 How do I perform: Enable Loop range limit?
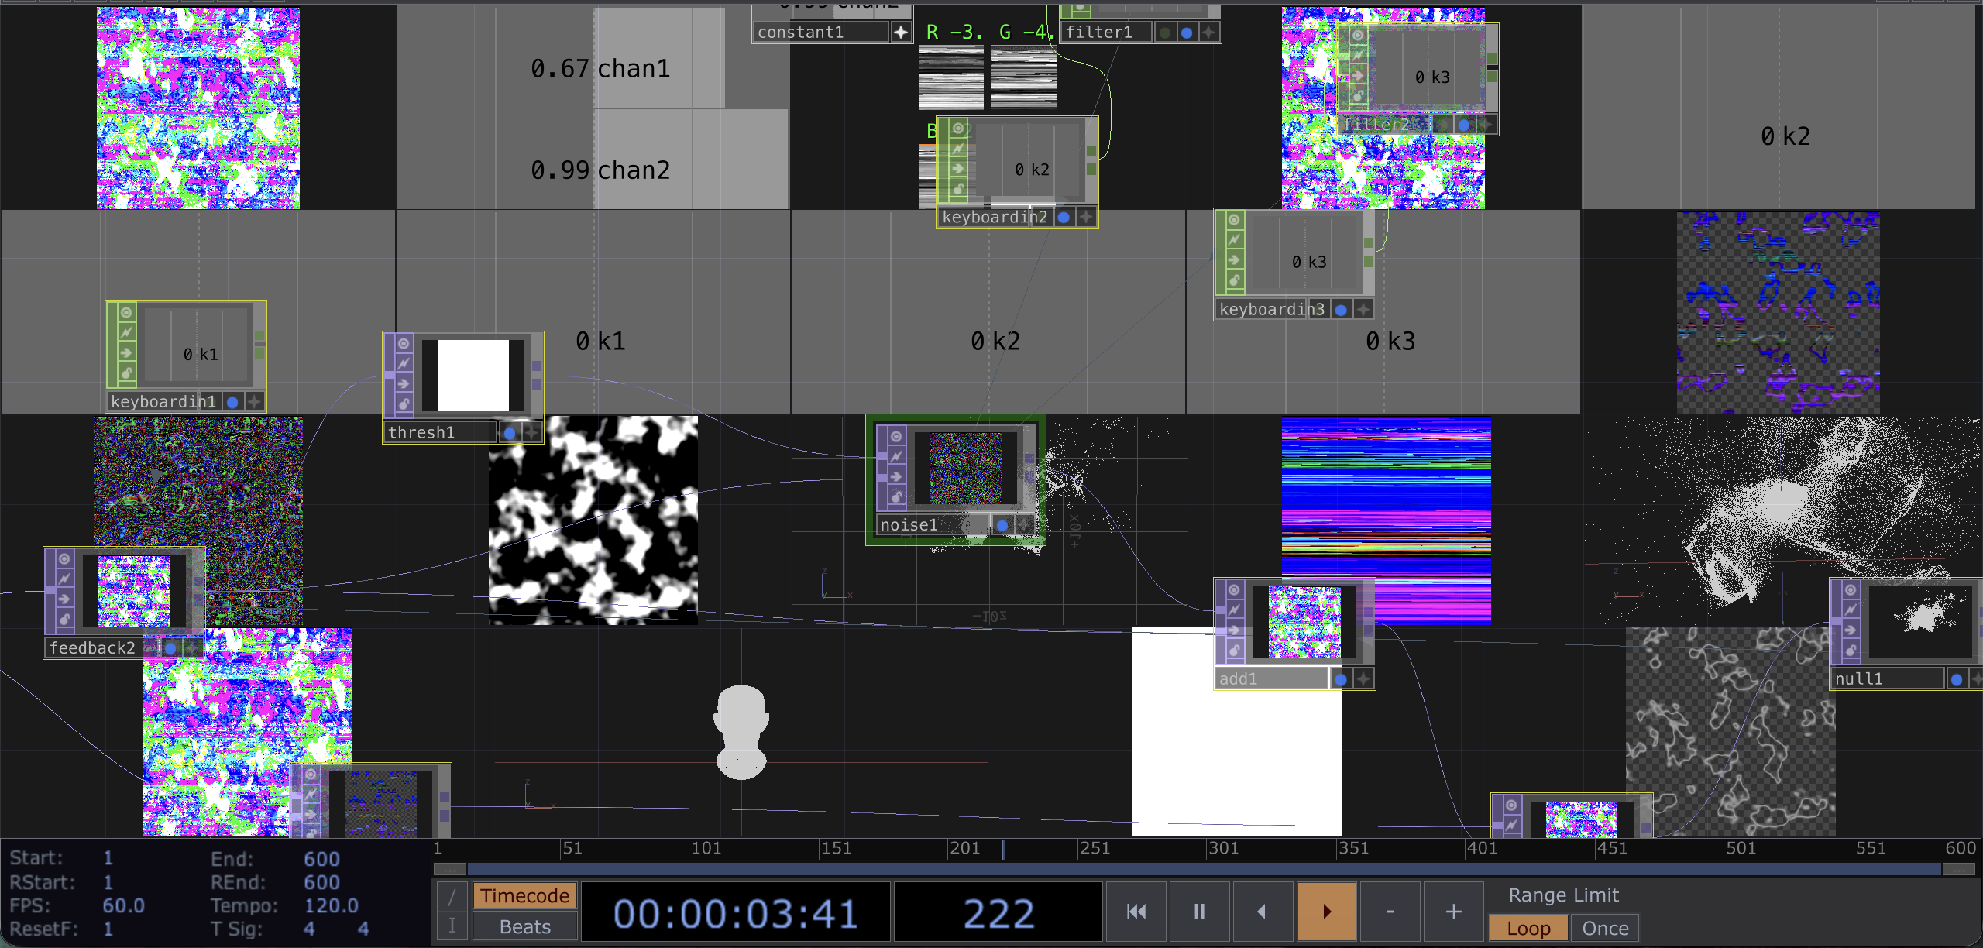(x=1528, y=928)
